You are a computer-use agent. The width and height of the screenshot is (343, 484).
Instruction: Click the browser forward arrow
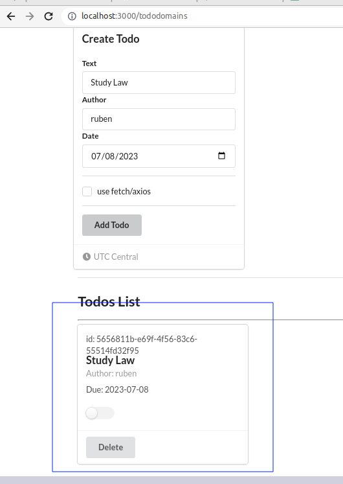point(30,16)
